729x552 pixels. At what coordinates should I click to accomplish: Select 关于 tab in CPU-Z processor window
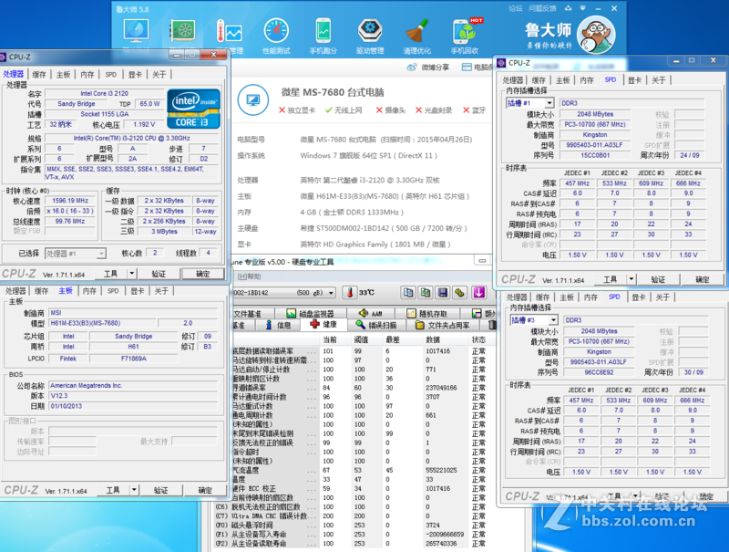pos(159,75)
